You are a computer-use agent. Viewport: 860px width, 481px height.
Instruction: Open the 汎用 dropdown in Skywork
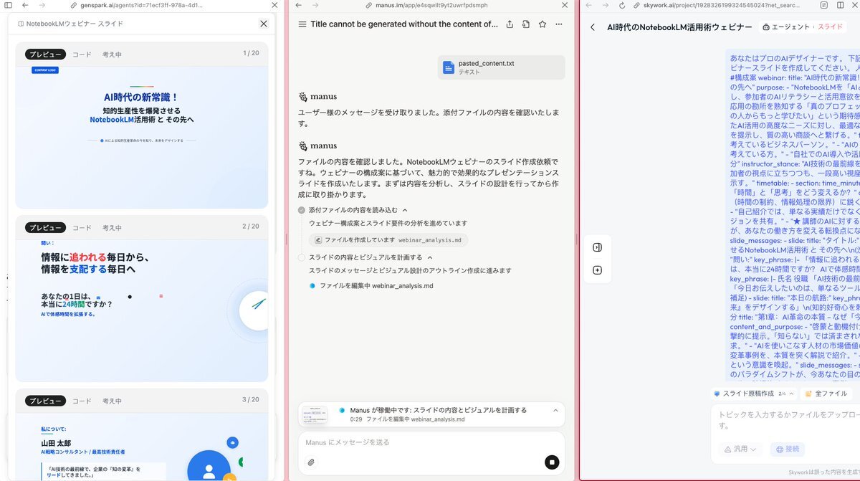click(x=740, y=449)
